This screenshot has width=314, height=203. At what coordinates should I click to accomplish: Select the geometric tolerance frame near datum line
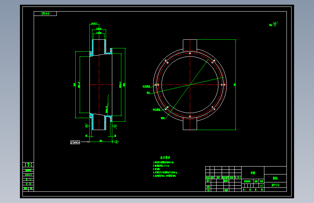[75, 142]
